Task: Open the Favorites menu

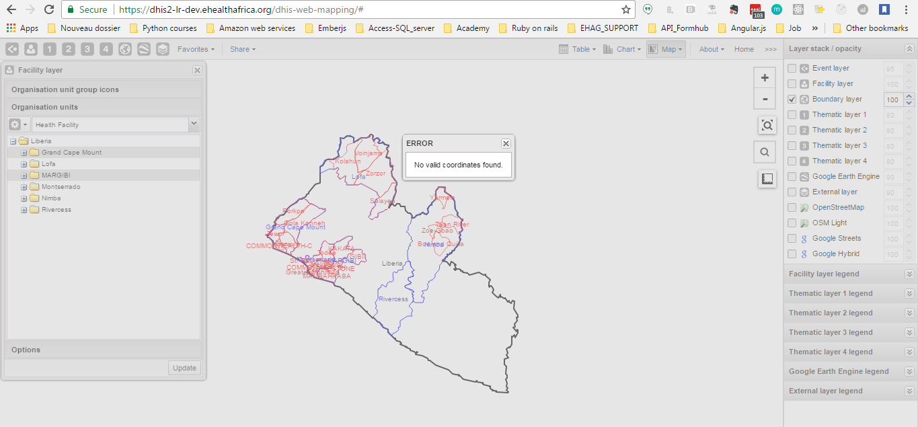Action: (196, 49)
